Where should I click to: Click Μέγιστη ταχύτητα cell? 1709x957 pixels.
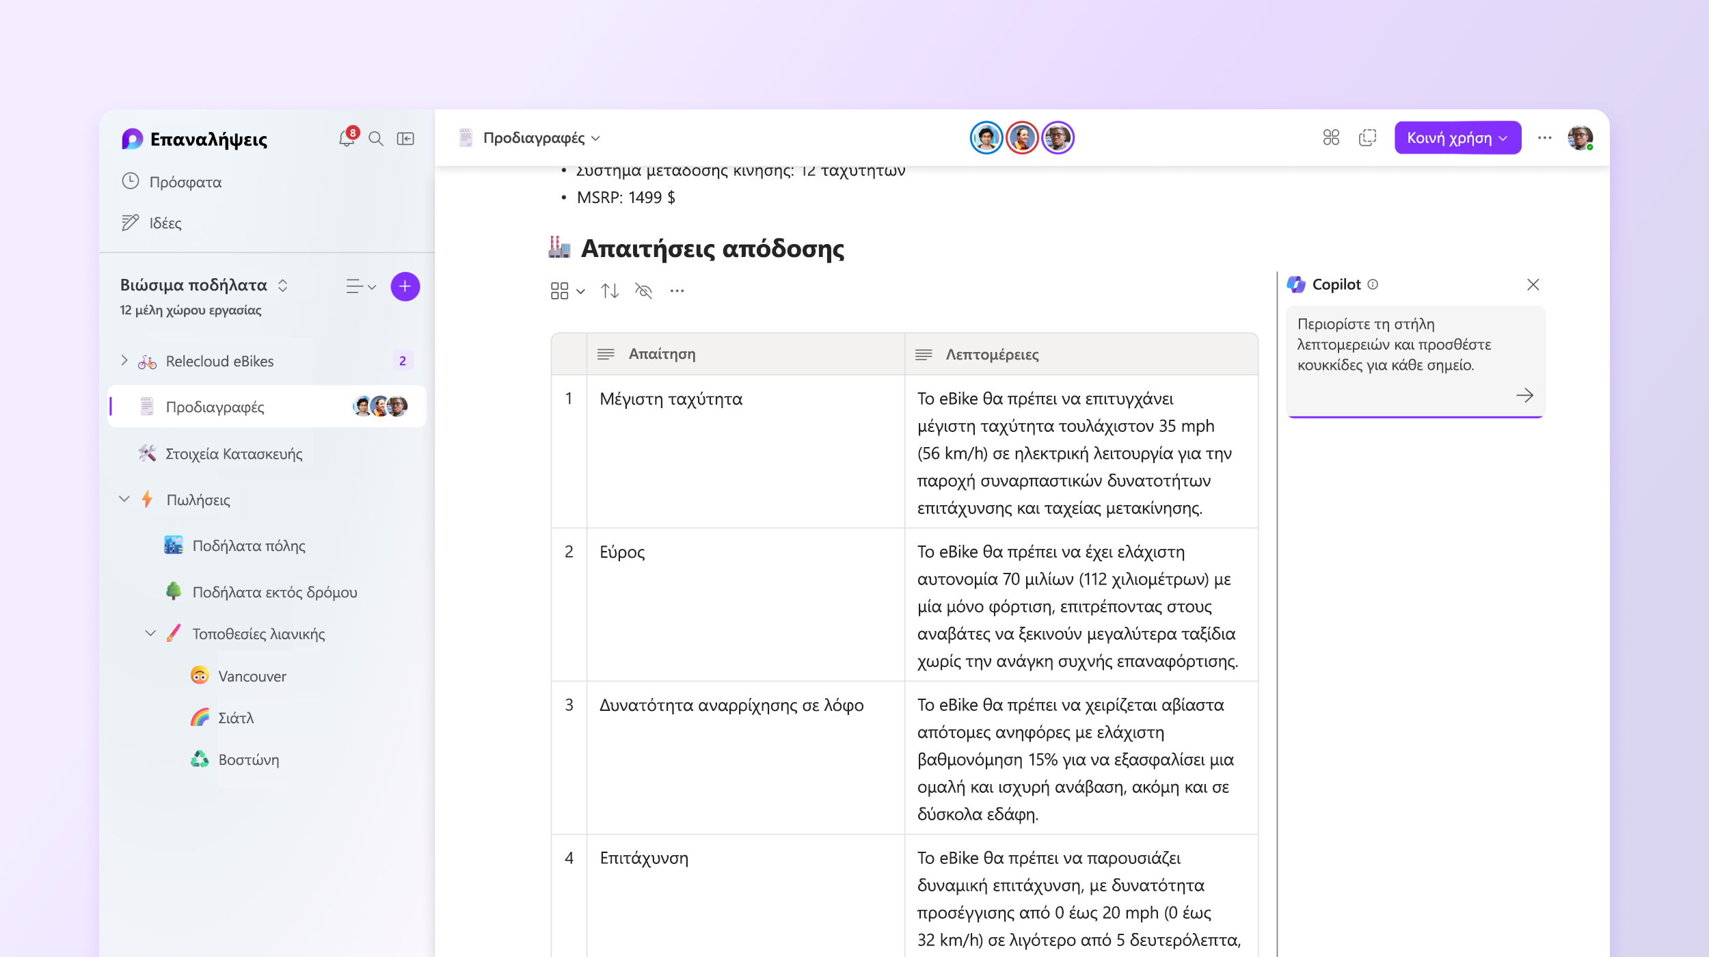[745, 451]
